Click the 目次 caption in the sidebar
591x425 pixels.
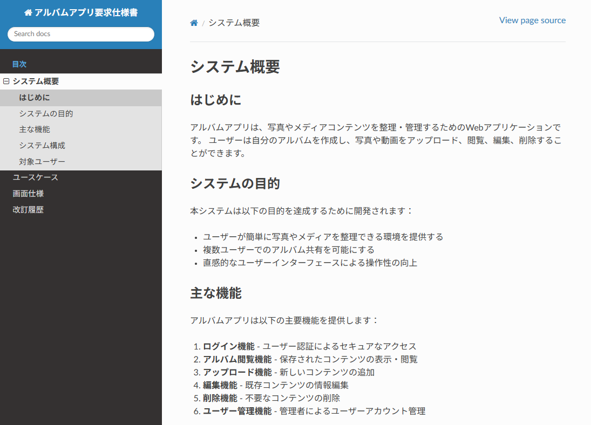[x=19, y=64]
